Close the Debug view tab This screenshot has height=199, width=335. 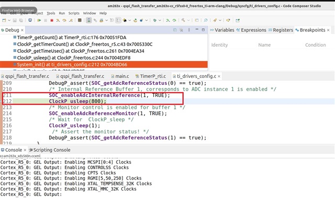coord(22,30)
